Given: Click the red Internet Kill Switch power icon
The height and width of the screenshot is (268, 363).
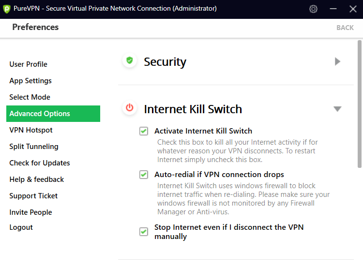Looking at the screenshot, I should [x=130, y=108].
